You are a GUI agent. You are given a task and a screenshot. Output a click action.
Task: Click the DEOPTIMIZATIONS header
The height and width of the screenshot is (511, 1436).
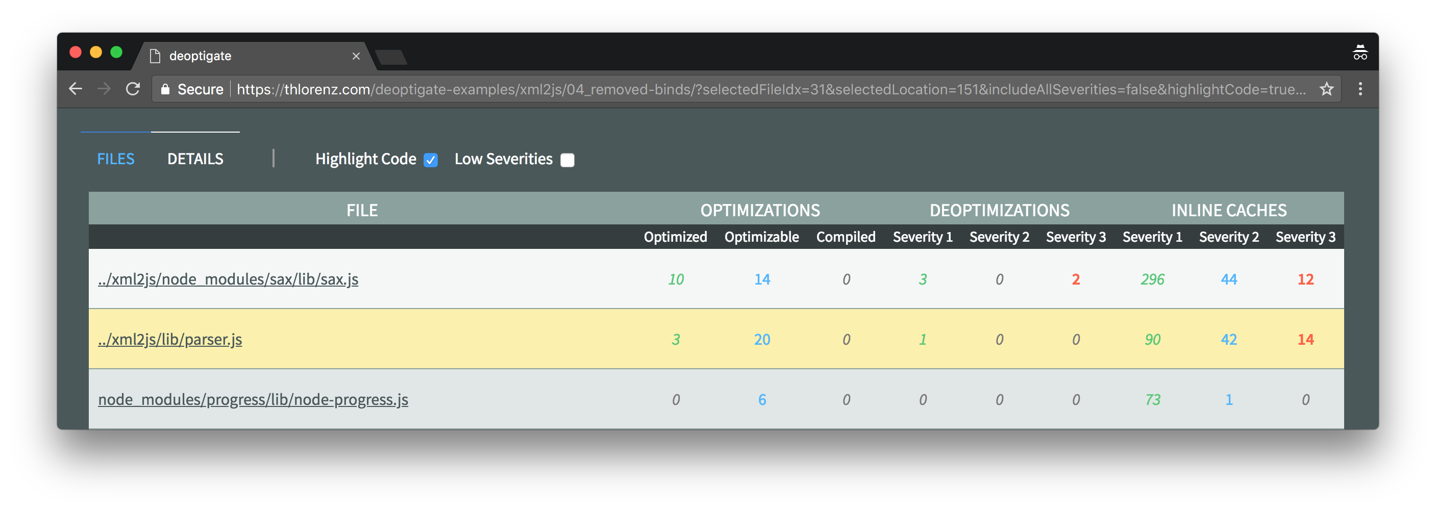(x=999, y=210)
